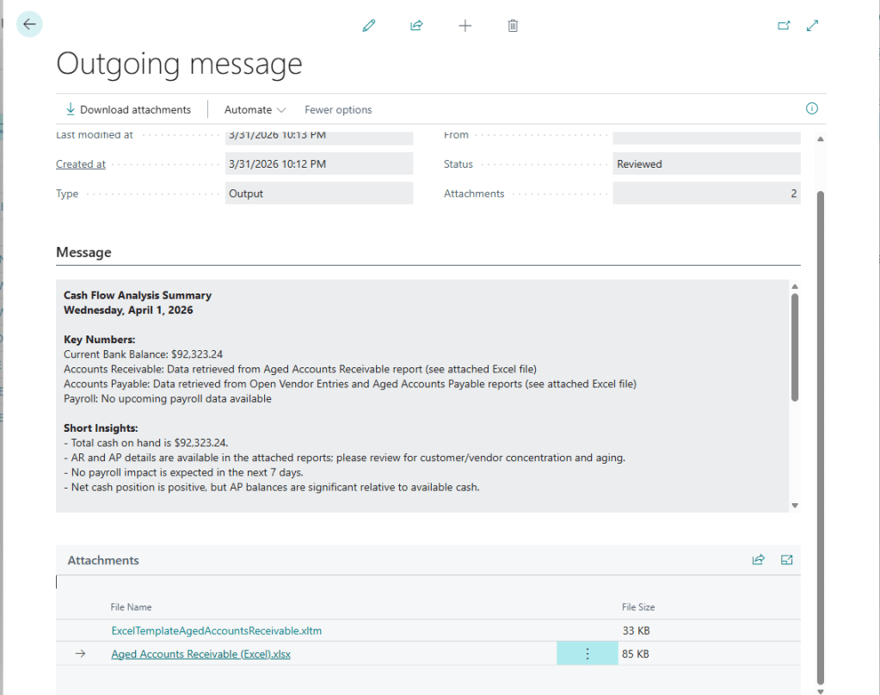Open the Automate dropdown menu
The width and height of the screenshot is (880, 695).
click(x=255, y=110)
